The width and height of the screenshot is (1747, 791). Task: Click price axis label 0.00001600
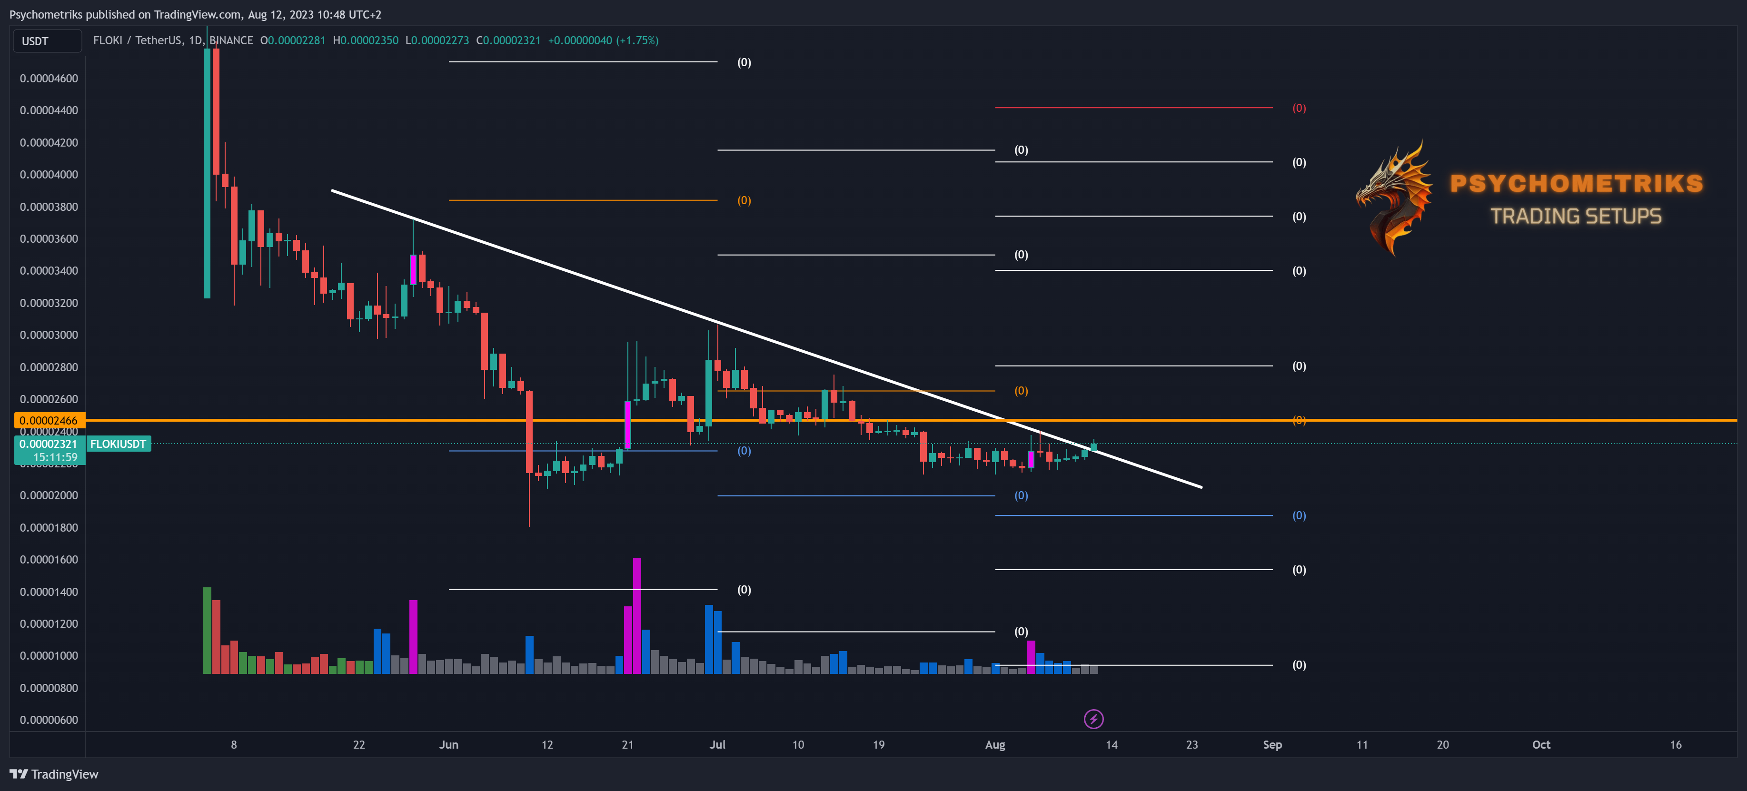[x=49, y=559]
